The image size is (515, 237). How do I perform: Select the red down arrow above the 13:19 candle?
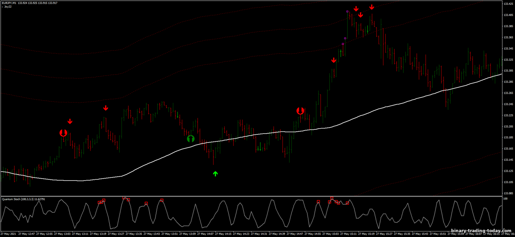pyautogui.click(x=106, y=108)
